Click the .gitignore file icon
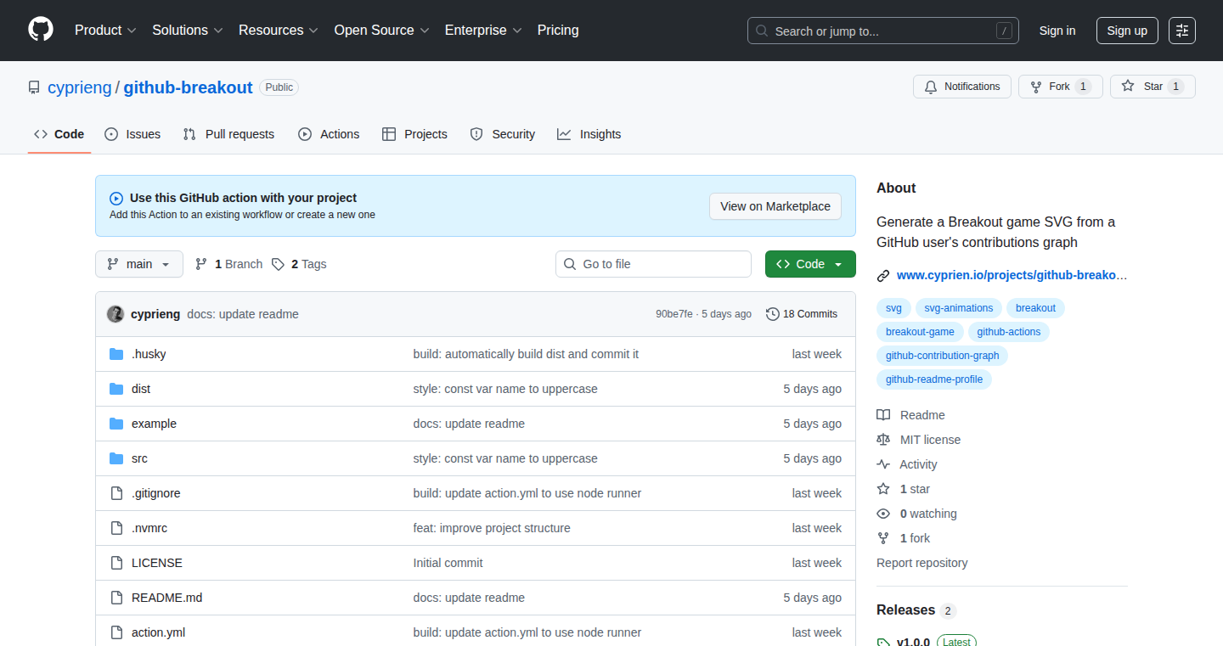The height and width of the screenshot is (646, 1223). (116, 493)
